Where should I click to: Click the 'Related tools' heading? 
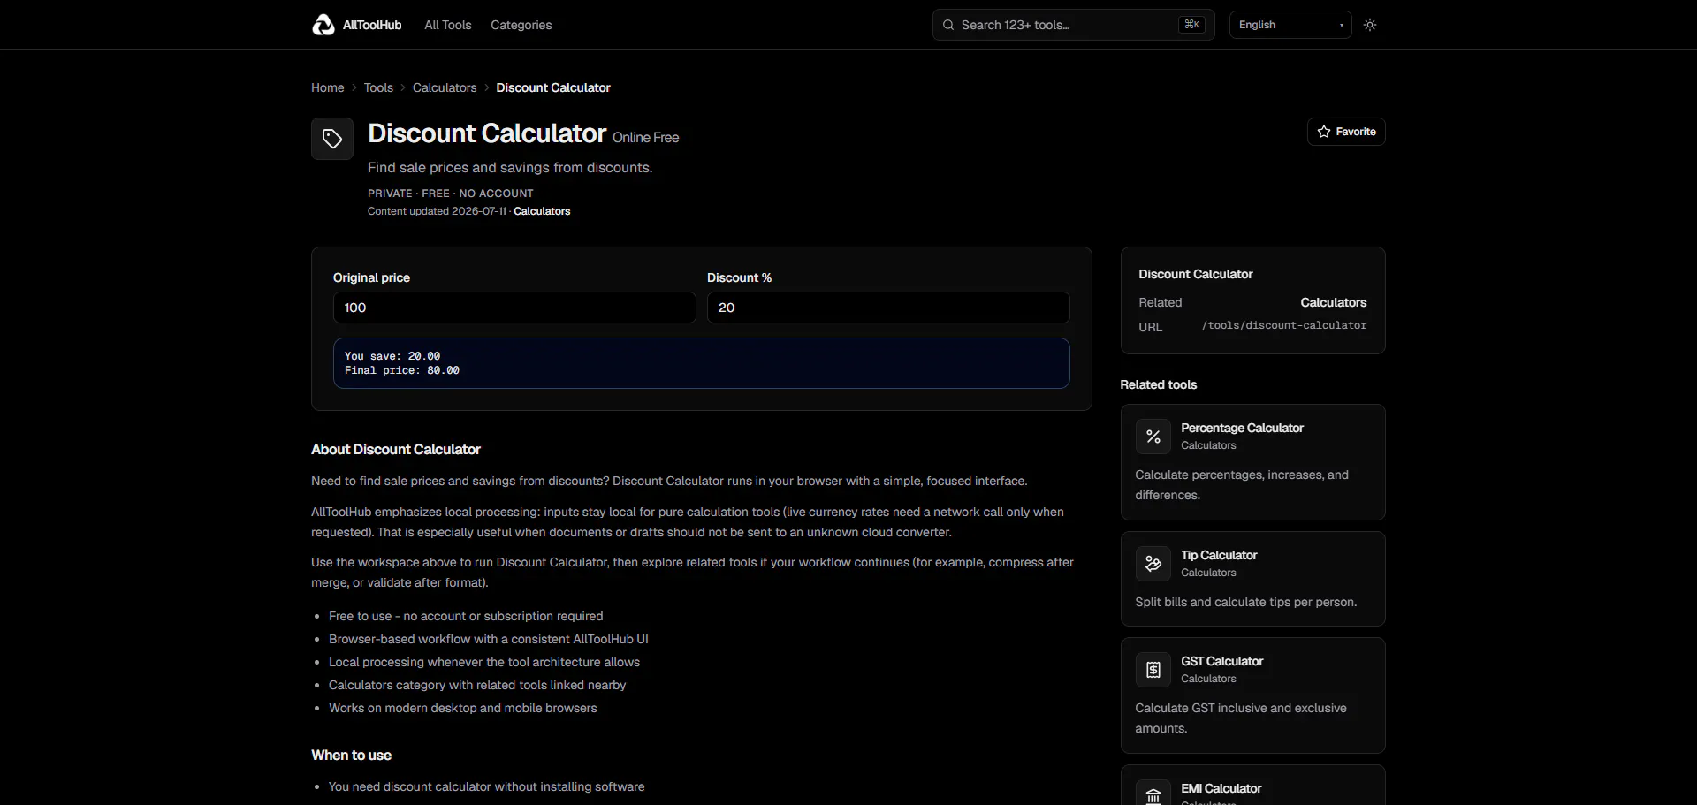[x=1159, y=384]
